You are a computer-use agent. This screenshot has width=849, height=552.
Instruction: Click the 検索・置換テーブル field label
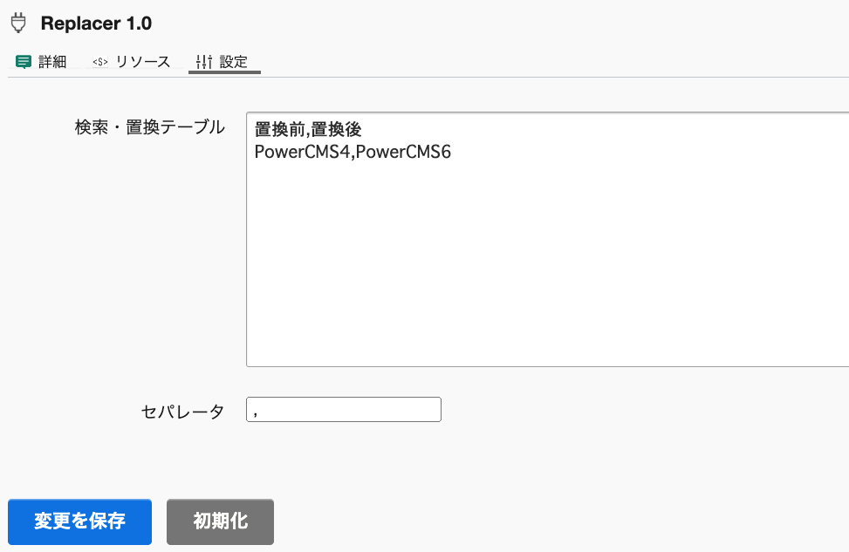click(x=149, y=127)
